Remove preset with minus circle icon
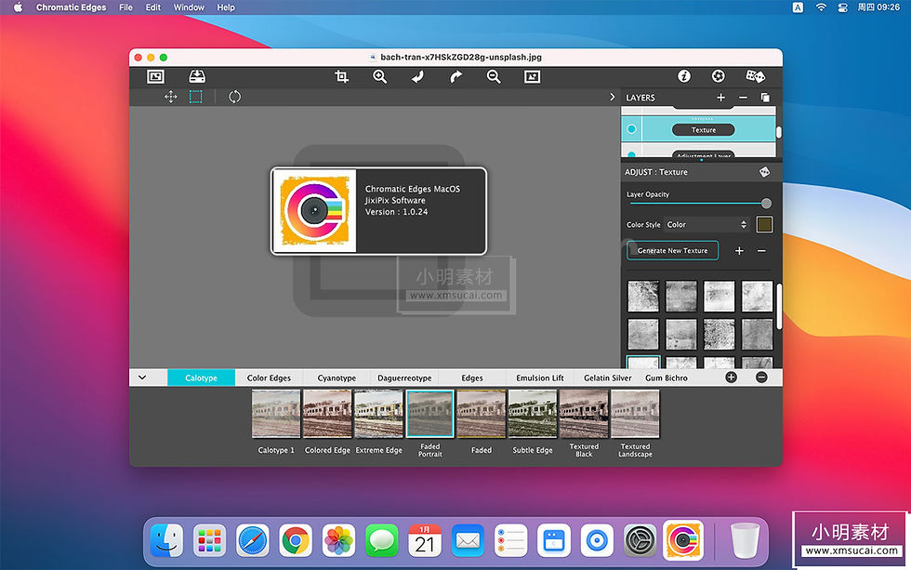911x570 pixels. 761,378
